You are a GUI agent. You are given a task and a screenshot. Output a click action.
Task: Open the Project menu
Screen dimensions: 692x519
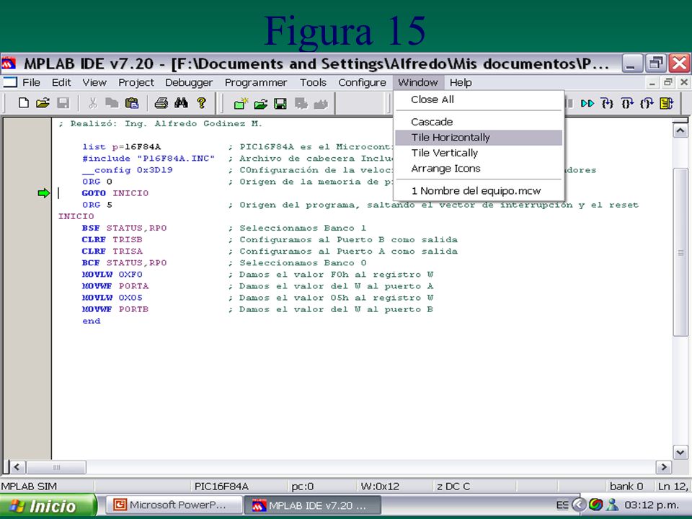tap(136, 82)
